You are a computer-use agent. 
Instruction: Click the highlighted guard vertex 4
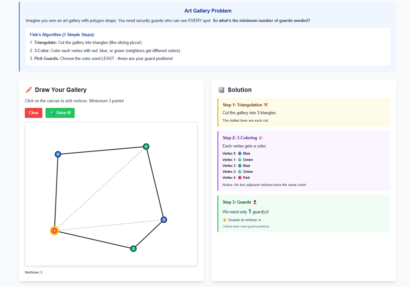point(54,231)
